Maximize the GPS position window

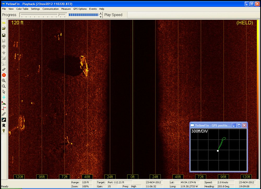[239, 125]
